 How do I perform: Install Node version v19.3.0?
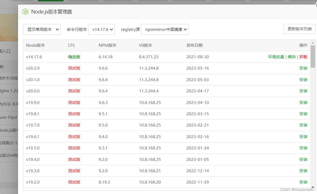pyautogui.click(x=303, y=171)
